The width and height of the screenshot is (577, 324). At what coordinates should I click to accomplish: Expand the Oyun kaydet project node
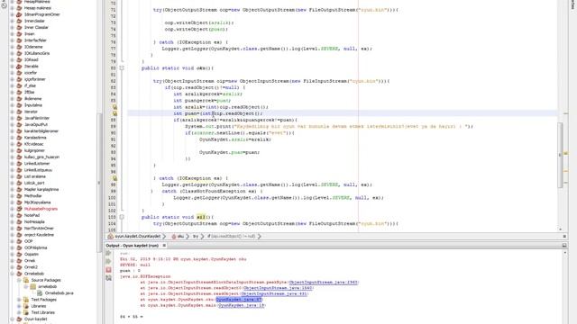pos(12,319)
